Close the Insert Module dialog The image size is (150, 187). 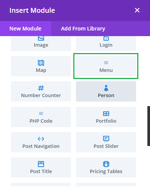[x=137, y=10]
